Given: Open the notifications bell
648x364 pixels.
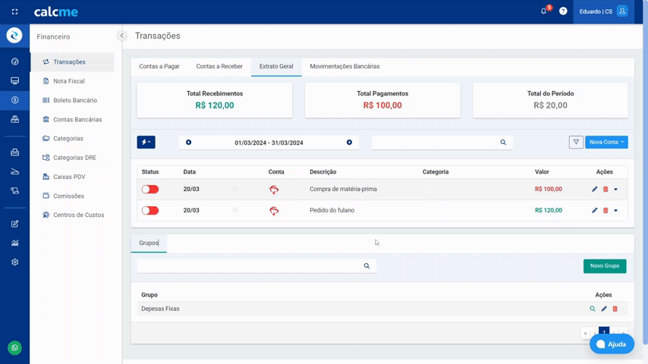Looking at the screenshot, I should coord(544,11).
